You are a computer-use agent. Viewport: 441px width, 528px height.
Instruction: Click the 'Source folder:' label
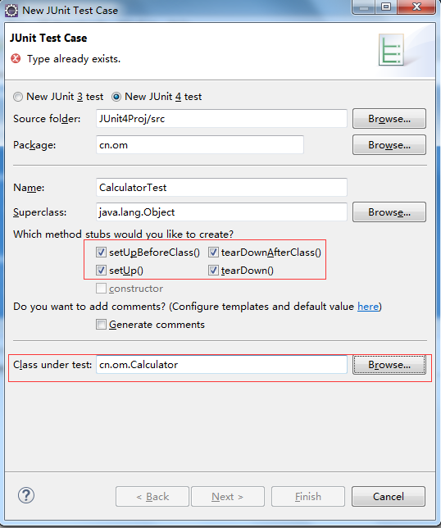click(x=47, y=119)
